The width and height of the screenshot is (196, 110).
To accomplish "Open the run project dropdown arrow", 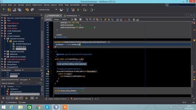I will pos(81,9).
